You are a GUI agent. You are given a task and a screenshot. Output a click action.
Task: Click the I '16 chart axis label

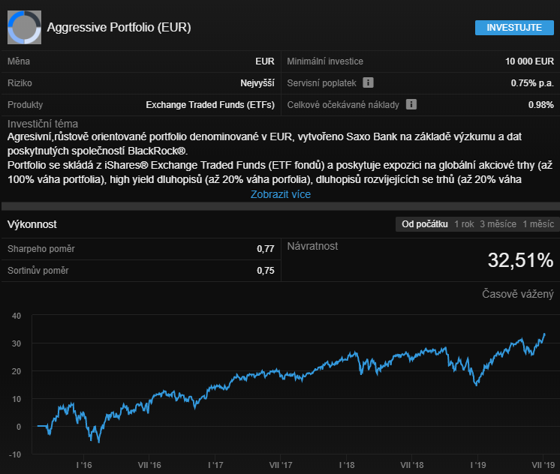click(x=84, y=465)
